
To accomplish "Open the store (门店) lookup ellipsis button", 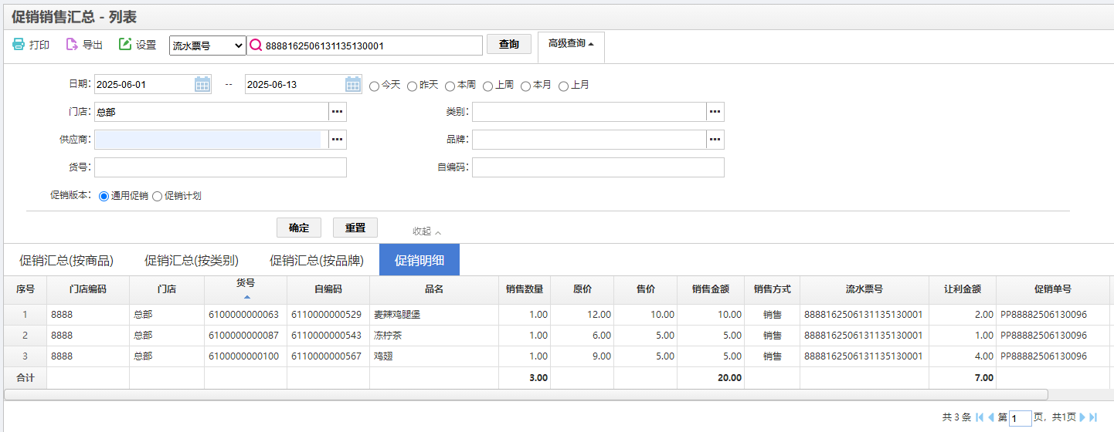I will pyautogui.click(x=338, y=112).
